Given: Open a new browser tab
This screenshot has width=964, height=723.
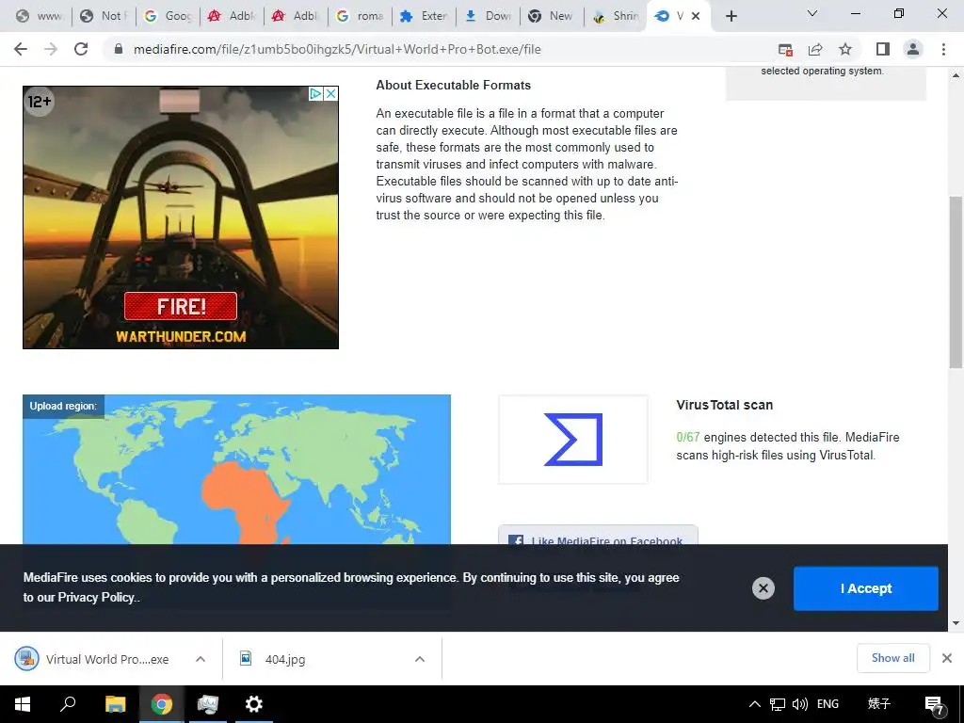Looking at the screenshot, I should (731, 16).
